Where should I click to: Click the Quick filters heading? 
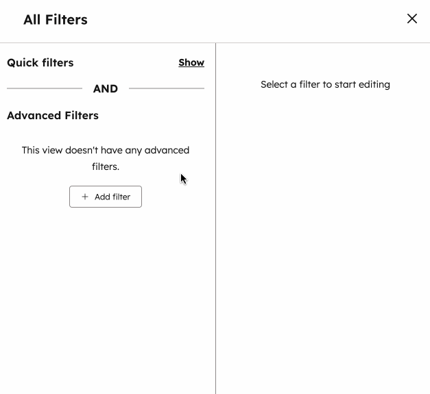[40, 62]
